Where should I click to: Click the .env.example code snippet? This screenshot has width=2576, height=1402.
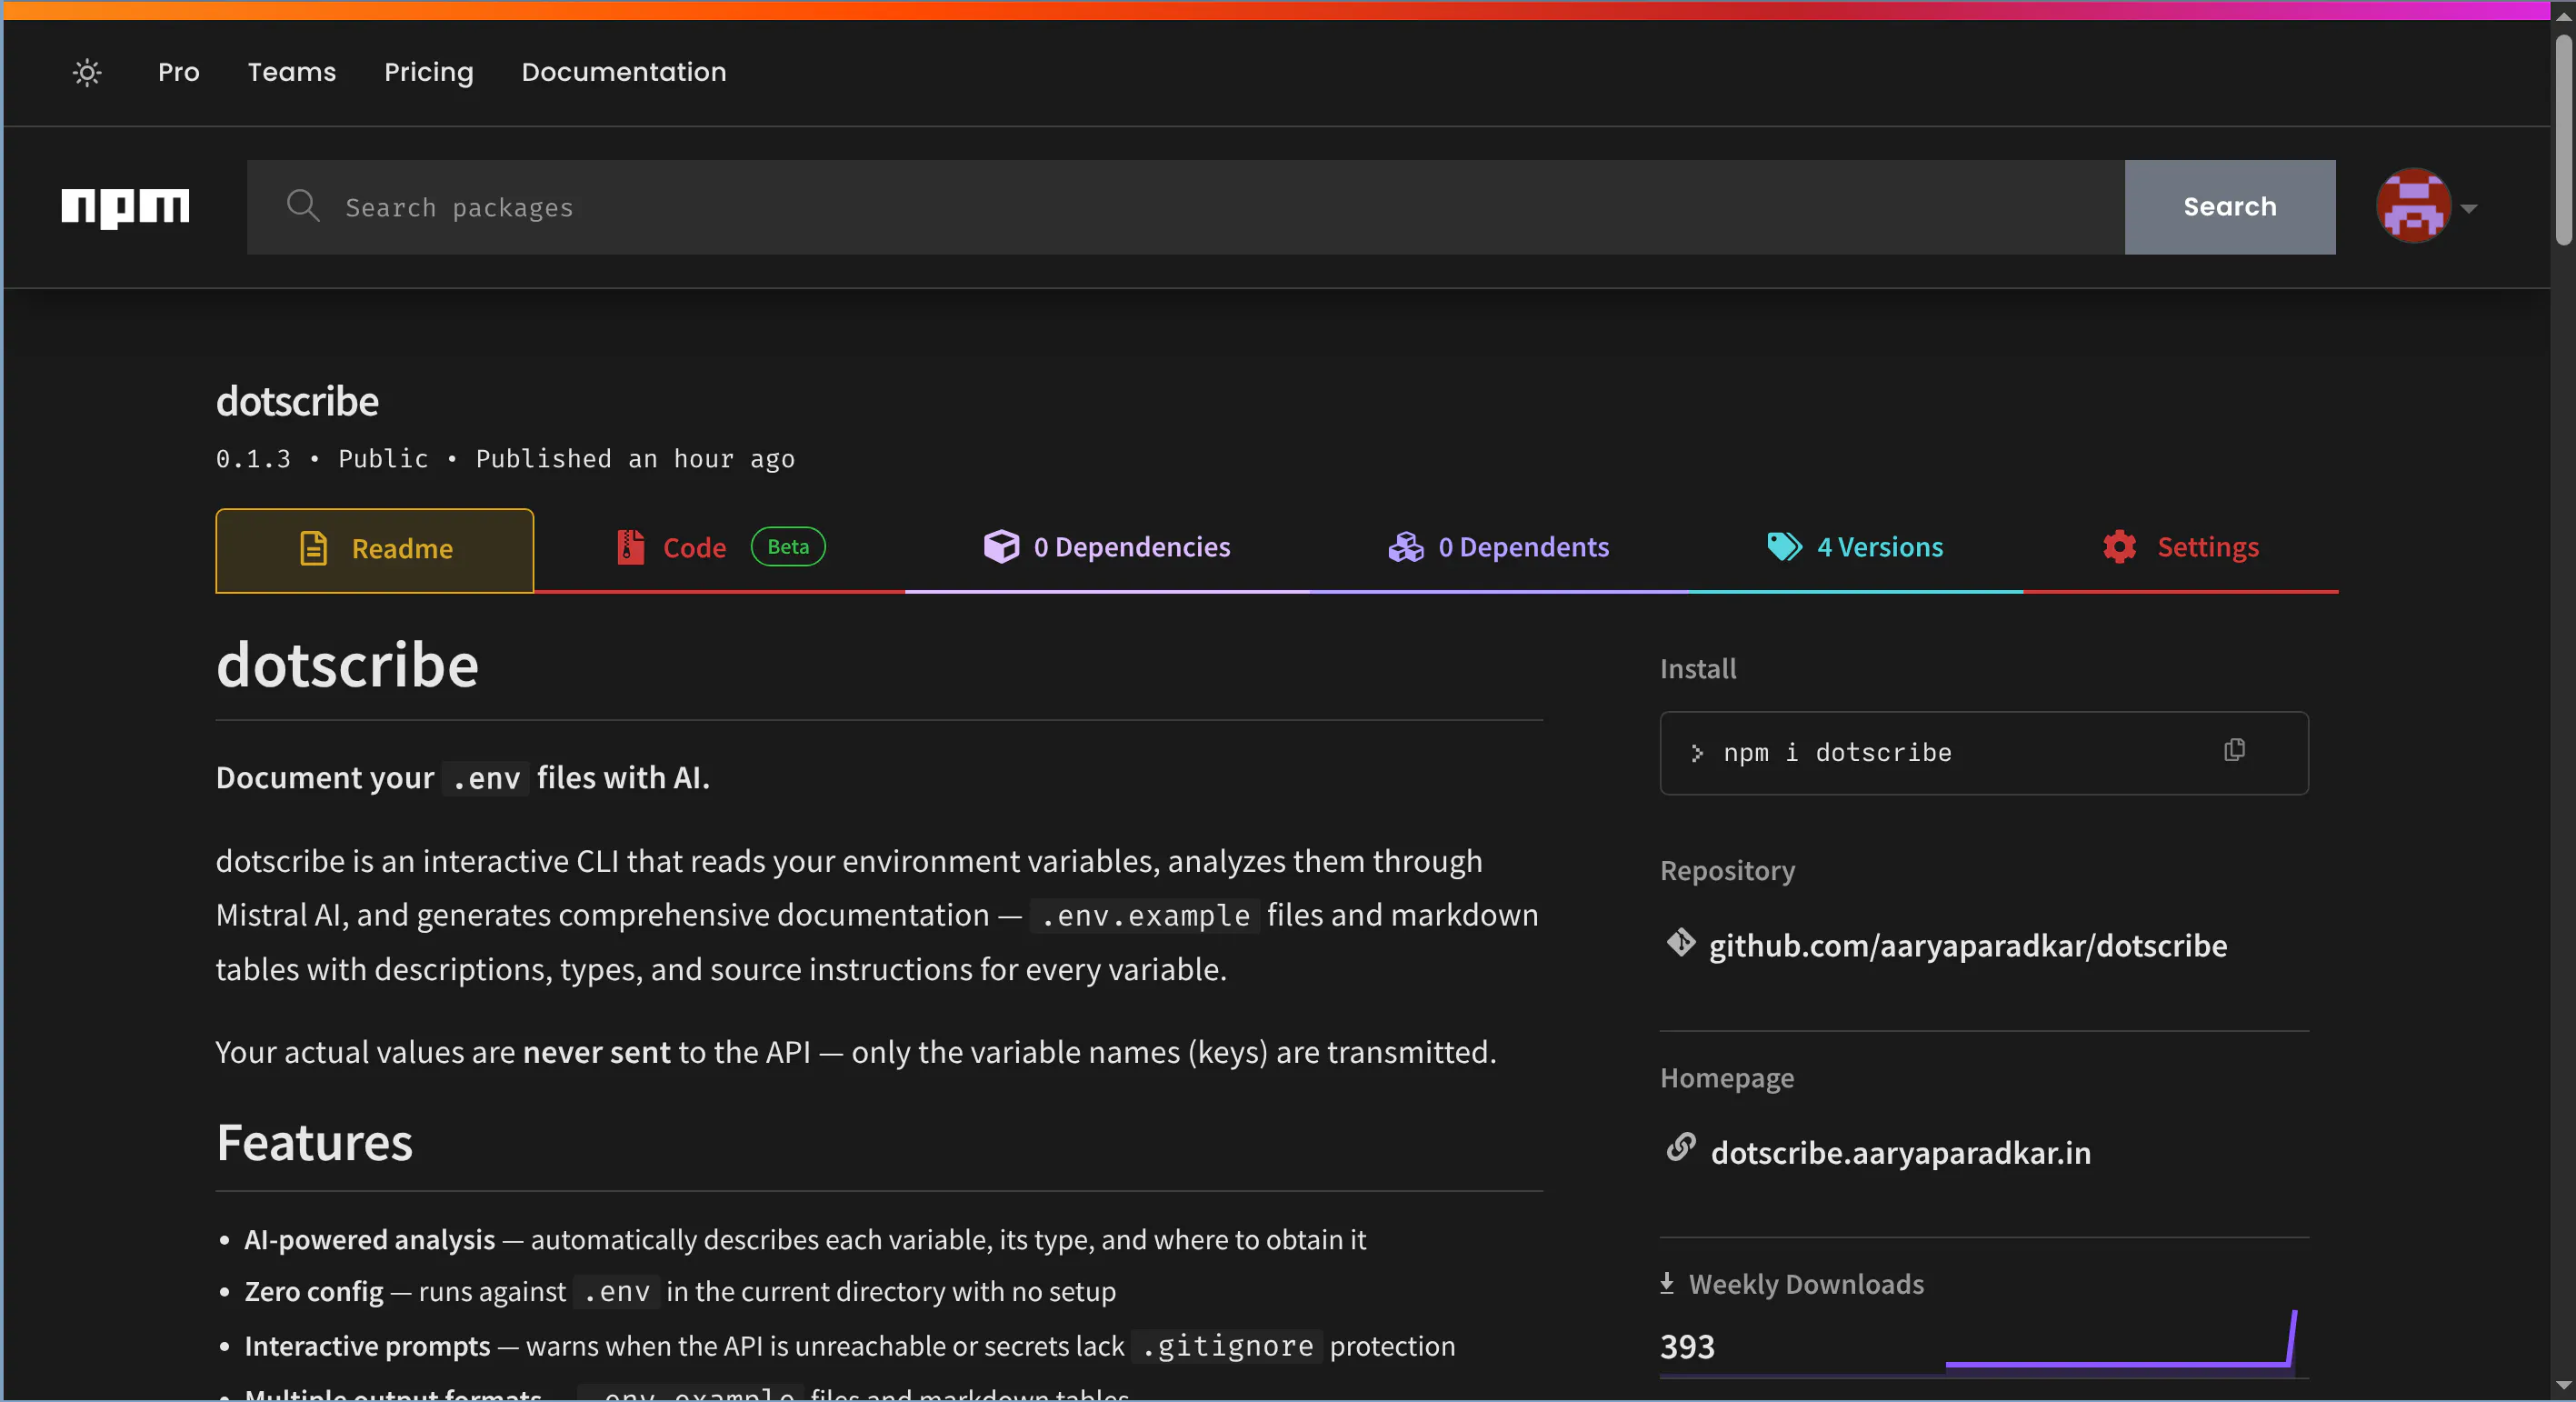1144,915
